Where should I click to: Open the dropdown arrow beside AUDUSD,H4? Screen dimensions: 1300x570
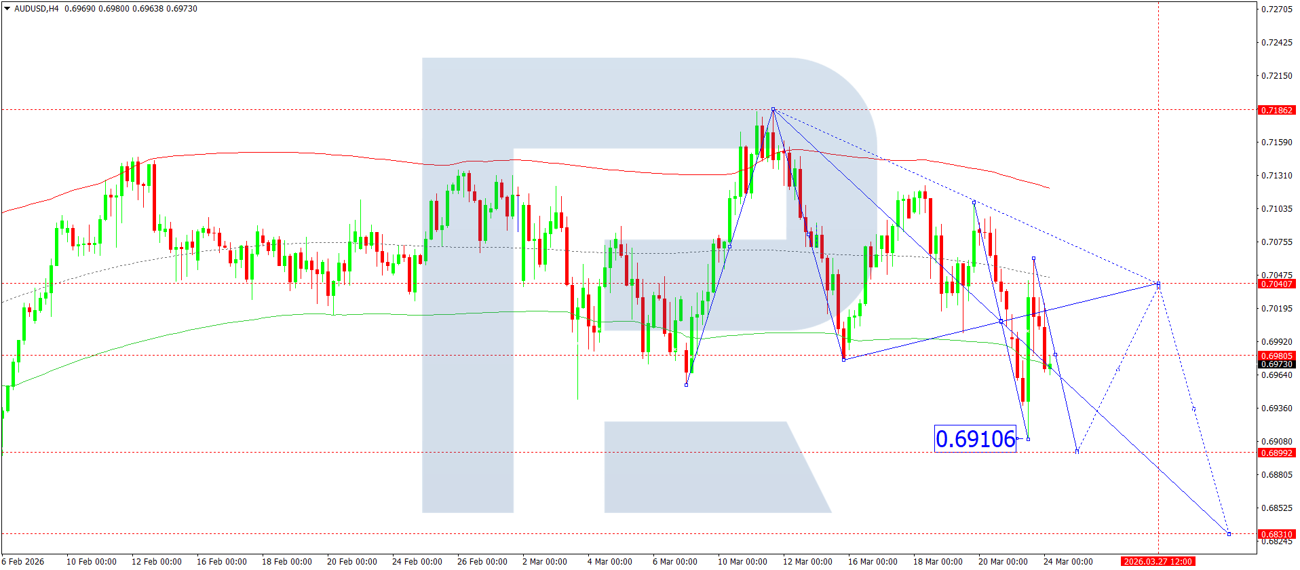tap(7, 9)
